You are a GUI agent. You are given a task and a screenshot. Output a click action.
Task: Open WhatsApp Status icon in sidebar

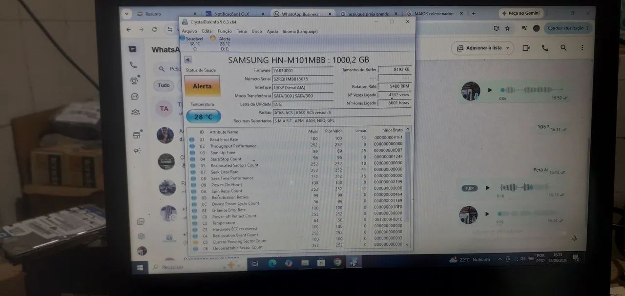pyautogui.click(x=134, y=80)
